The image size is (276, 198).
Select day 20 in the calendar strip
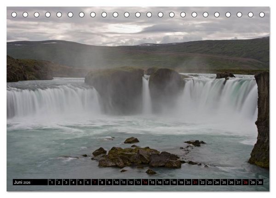coord(188,182)
